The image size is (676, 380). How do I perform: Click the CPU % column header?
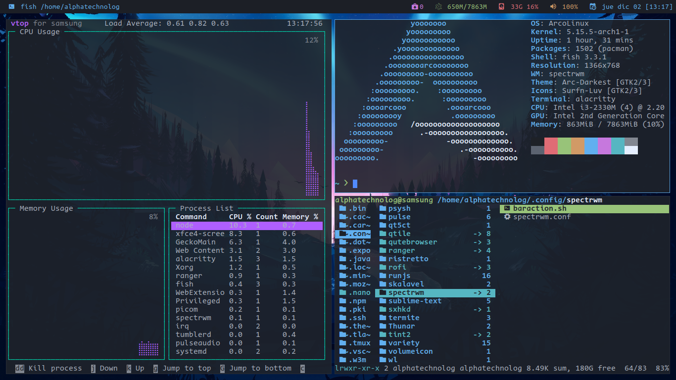(240, 217)
